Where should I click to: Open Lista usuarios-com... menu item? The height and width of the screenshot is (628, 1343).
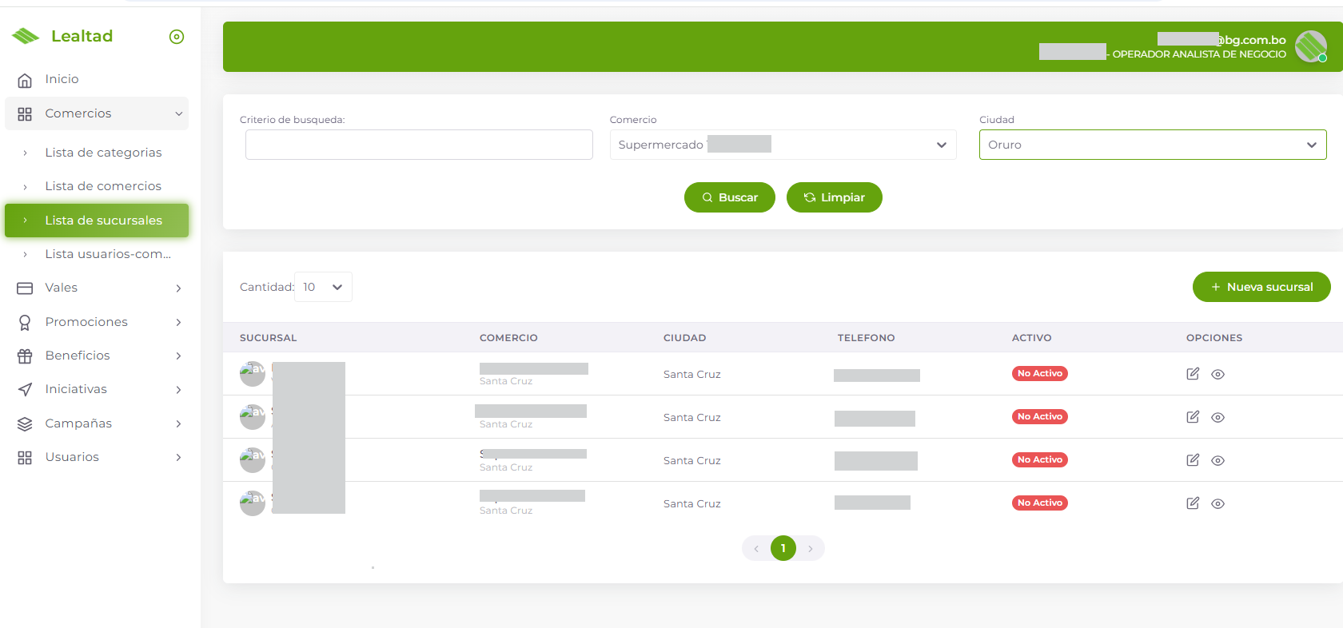[108, 254]
